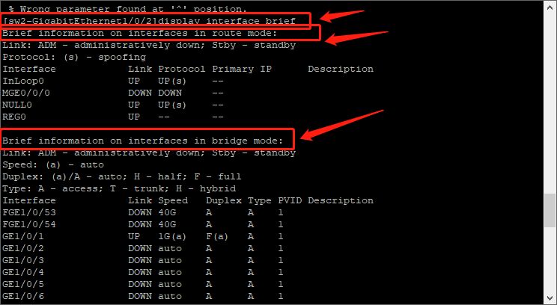Image resolution: width=557 pixels, height=305 pixels.
Task: Click the PVID column header
Action: pyautogui.click(x=290, y=200)
